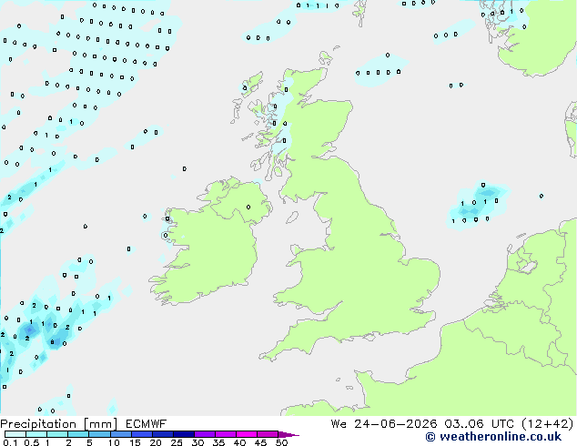The height and width of the screenshot is (446, 577).
Task: Click the 0.1–0.5 mm palest legend swatch
Action: 15,434
